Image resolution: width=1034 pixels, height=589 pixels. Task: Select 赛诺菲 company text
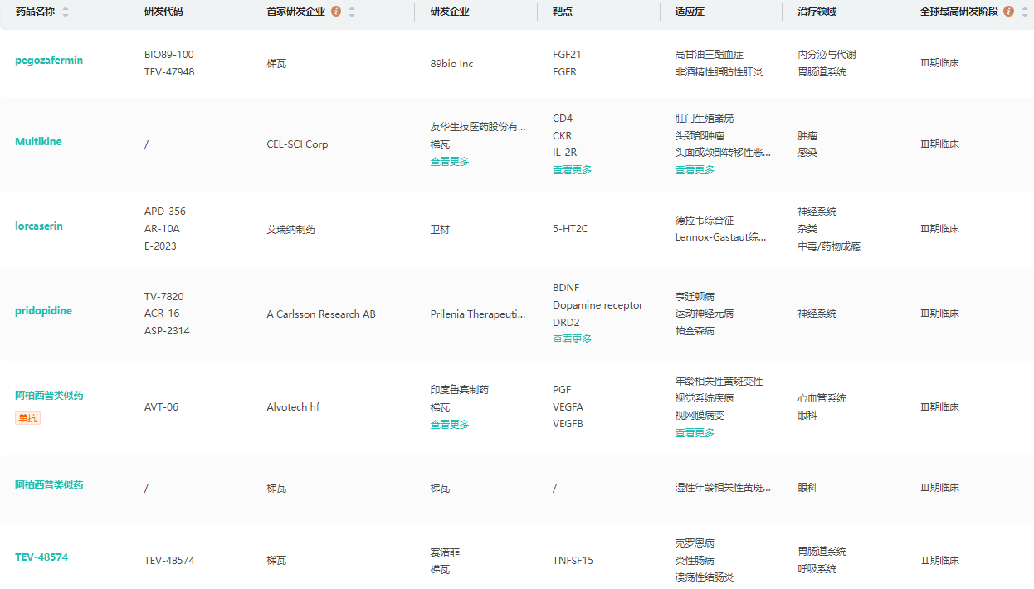(x=445, y=552)
